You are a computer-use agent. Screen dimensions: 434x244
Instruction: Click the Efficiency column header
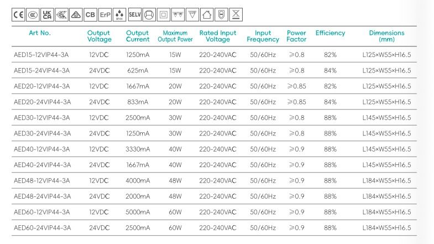click(330, 33)
